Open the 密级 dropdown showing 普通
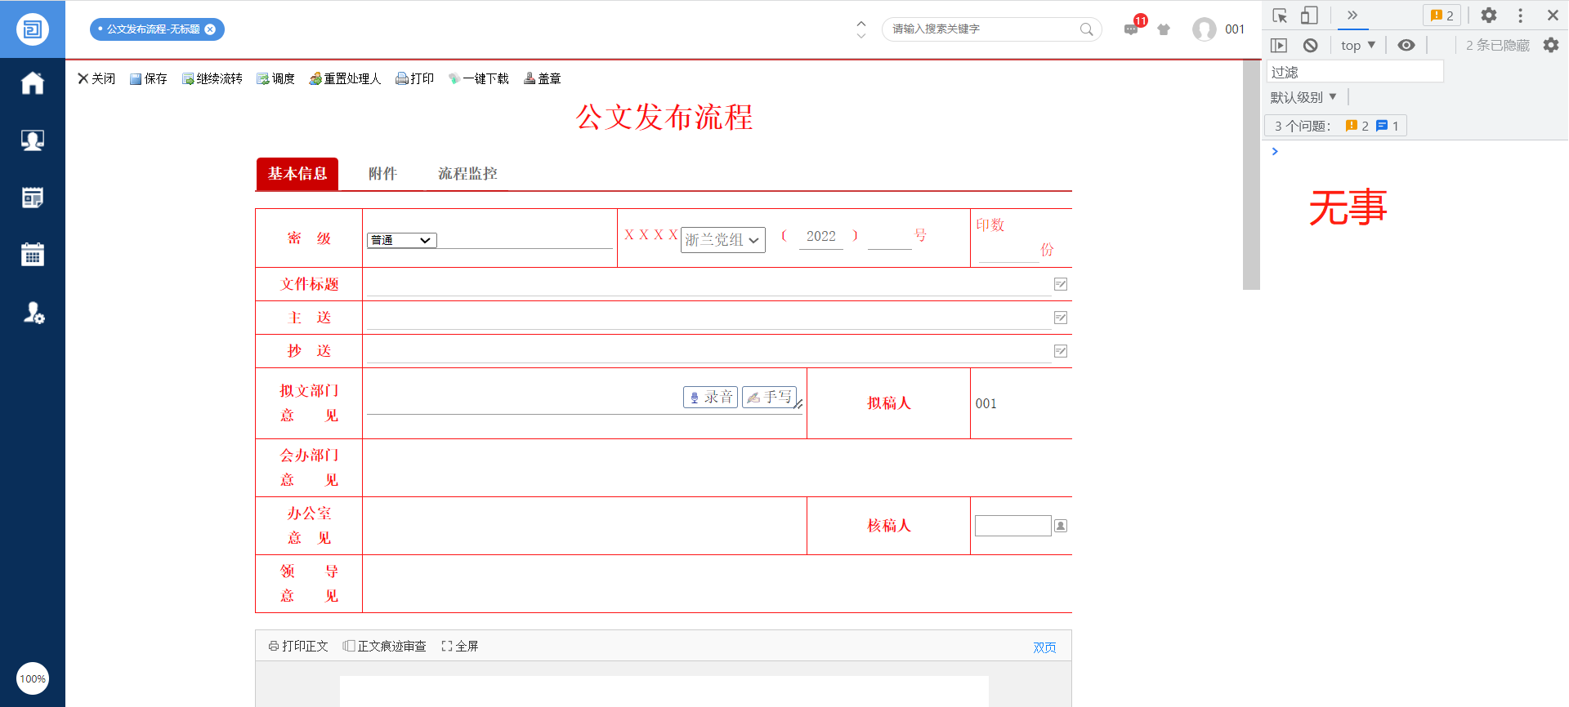Viewport: 1569px width, 707px height. [401, 240]
